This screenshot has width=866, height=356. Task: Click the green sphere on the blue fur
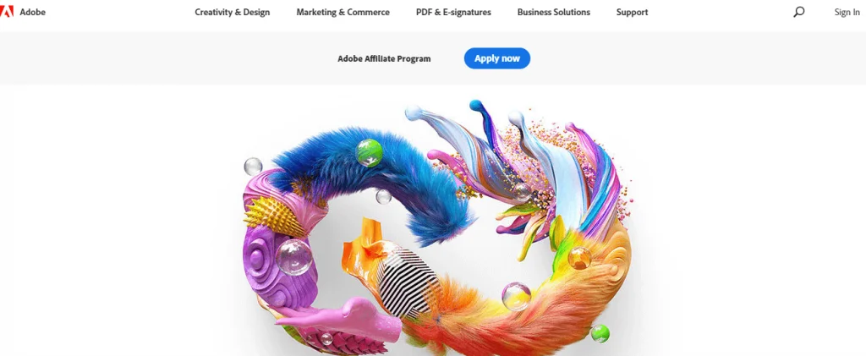tap(370, 153)
